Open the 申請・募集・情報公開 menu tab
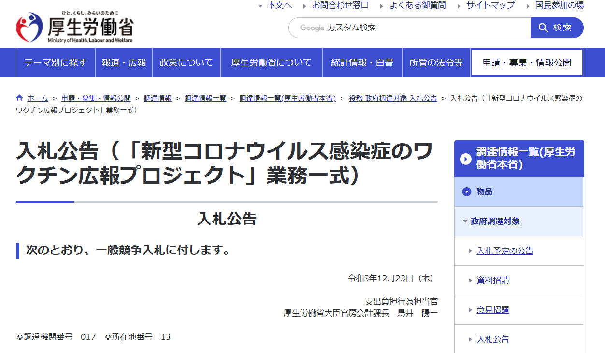The width and height of the screenshot is (605, 353). tap(527, 62)
